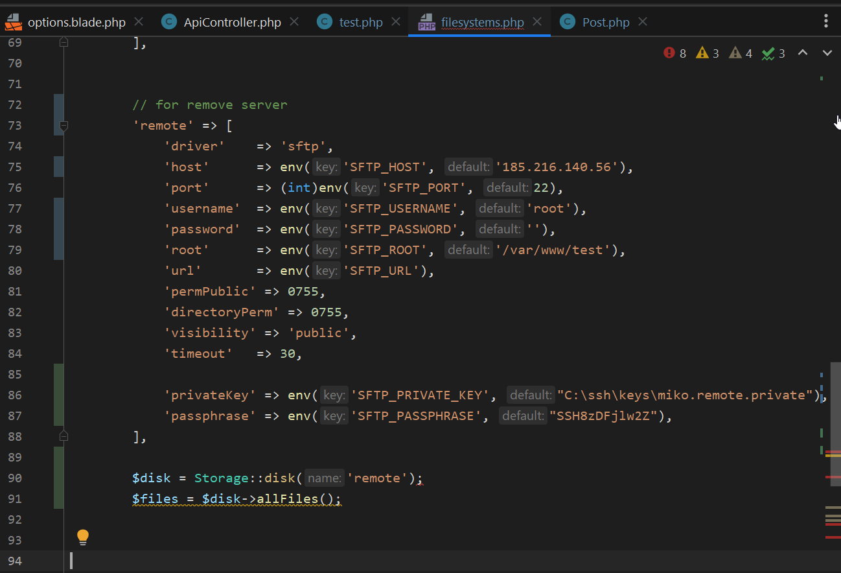The width and height of the screenshot is (841, 573).
Task: Click the 'timeout' array key
Action: click(x=198, y=353)
